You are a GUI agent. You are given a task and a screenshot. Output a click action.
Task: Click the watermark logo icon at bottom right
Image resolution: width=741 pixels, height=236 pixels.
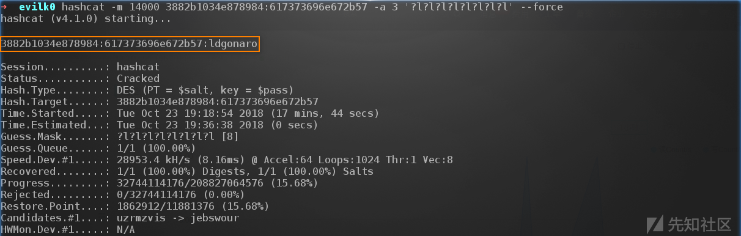pyautogui.click(x=656, y=222)
